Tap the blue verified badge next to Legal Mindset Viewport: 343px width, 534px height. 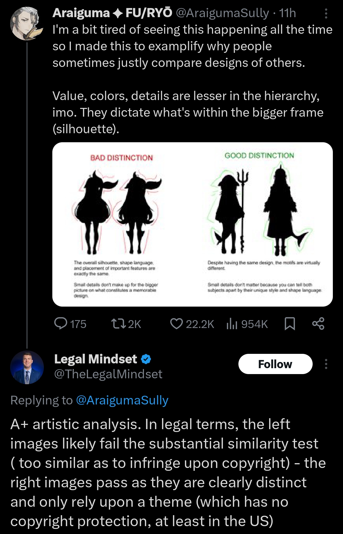(146, 359)
